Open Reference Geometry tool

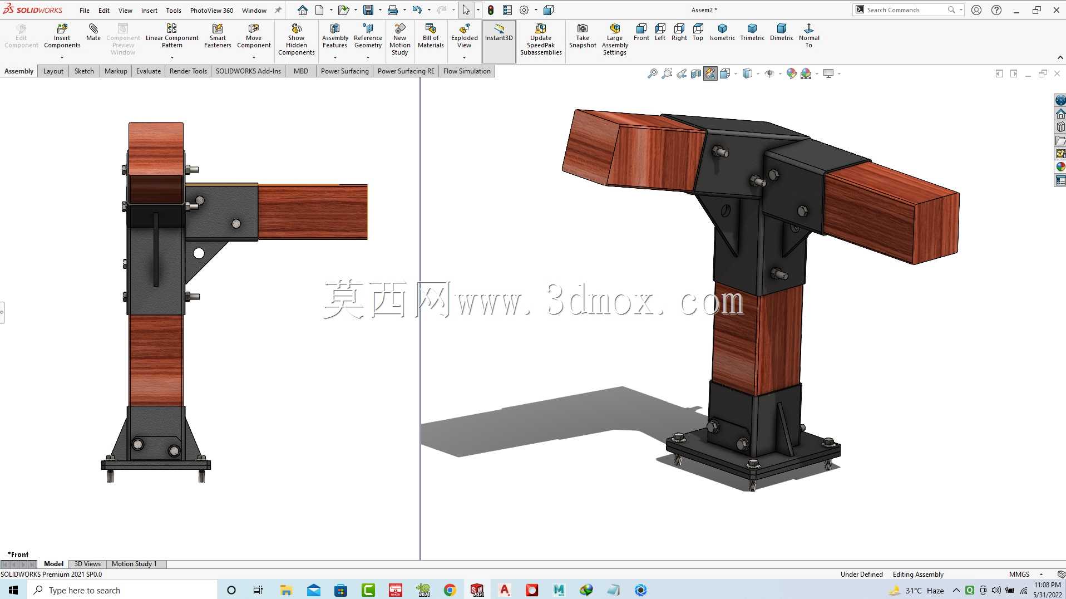tap(368, 36)
